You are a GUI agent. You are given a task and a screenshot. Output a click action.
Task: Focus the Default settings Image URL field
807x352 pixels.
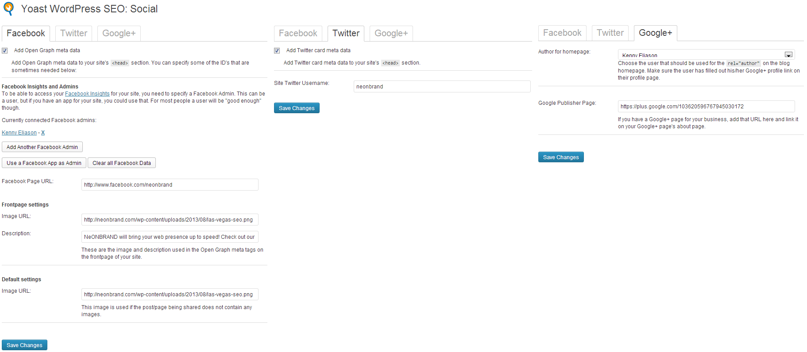(170, 294)
